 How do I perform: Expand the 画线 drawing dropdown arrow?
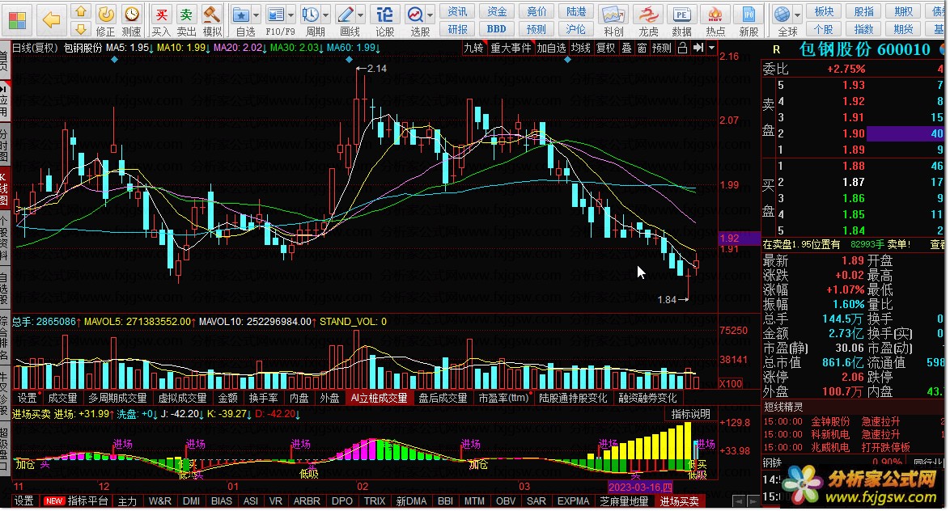361,15
